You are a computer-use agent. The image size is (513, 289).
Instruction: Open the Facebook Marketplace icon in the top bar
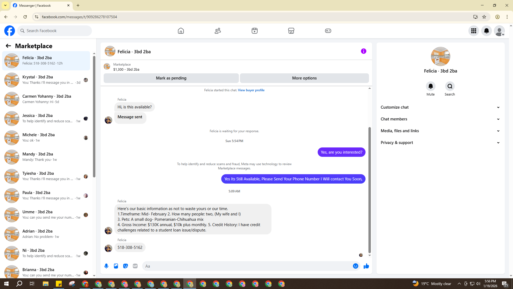click(x=291, y=31)
